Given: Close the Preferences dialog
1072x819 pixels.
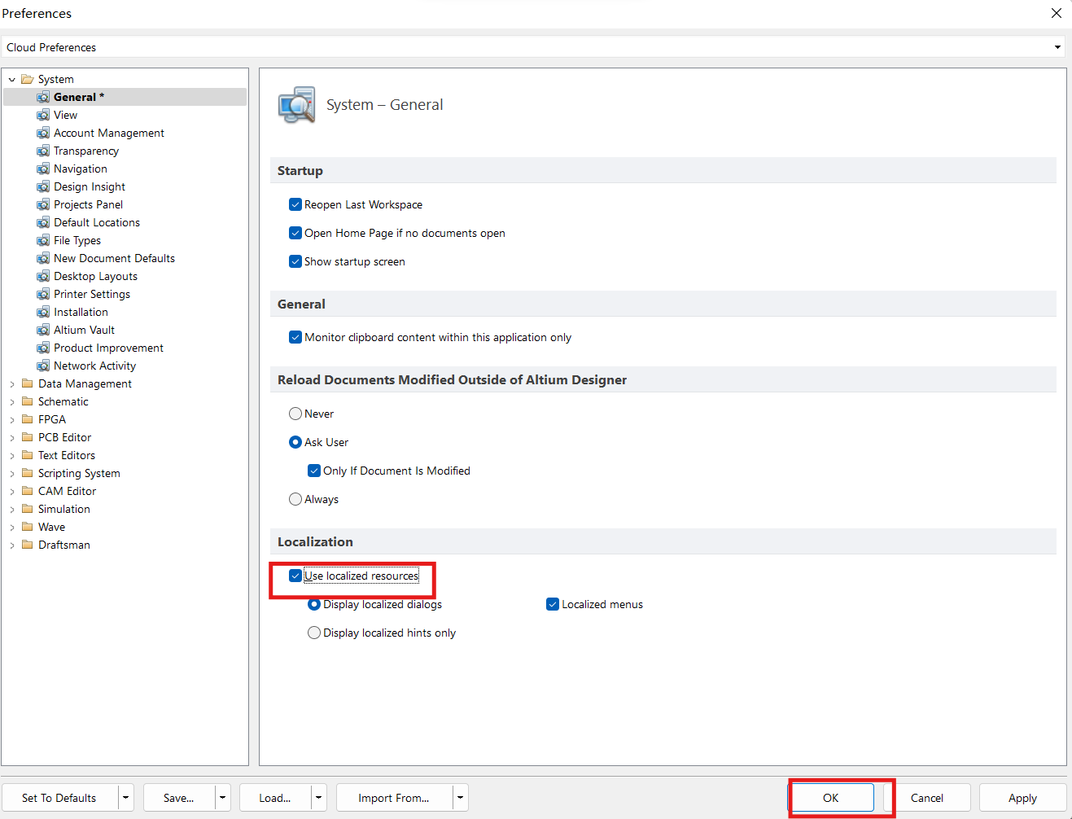Looking at the screenshot, I should (1057, 13).
